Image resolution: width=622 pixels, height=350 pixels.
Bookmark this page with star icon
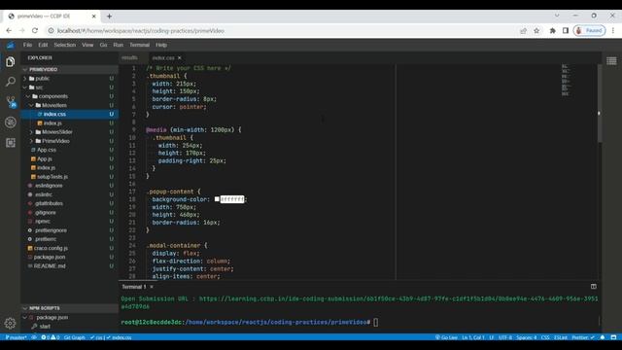coord(536,30)
